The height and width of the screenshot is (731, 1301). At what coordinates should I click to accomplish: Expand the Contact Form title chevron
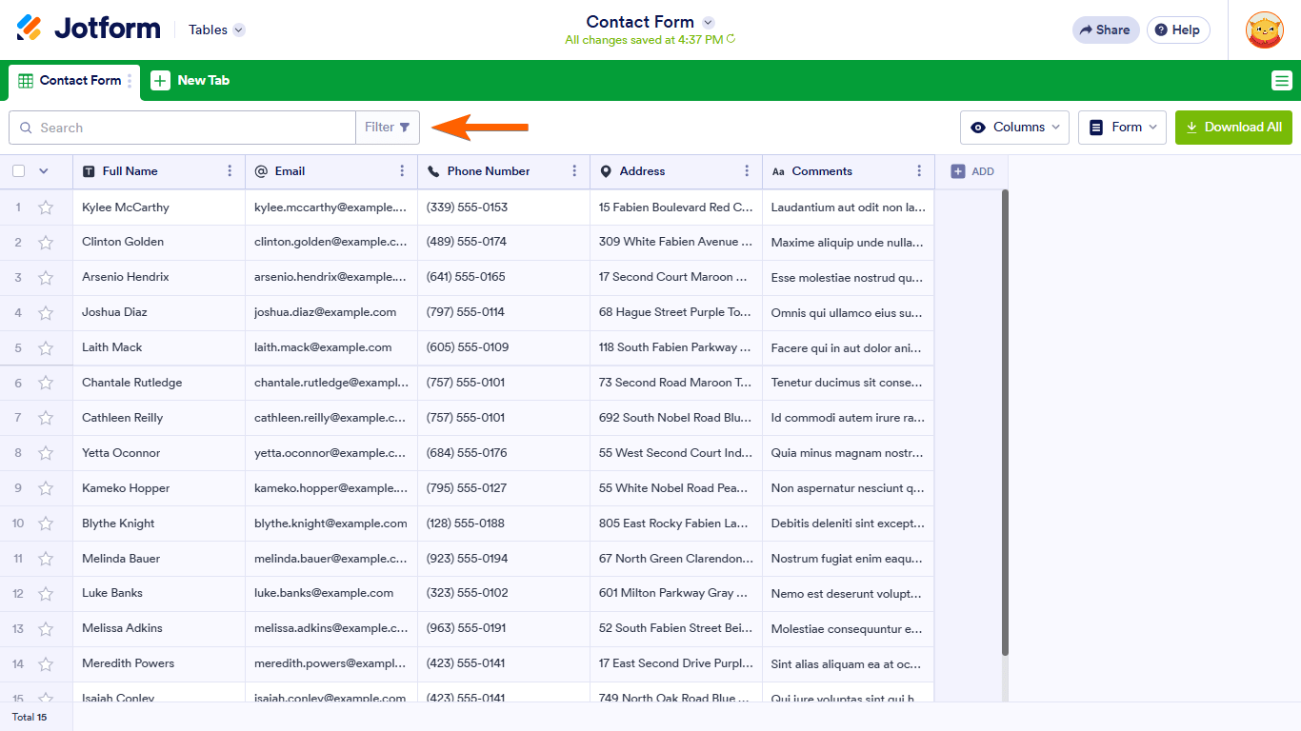point(708,22)
